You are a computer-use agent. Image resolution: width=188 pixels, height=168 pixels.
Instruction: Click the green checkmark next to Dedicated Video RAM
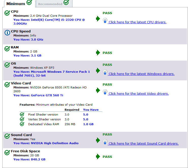(22, 124)
